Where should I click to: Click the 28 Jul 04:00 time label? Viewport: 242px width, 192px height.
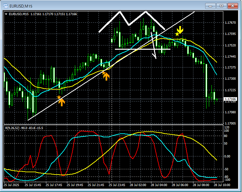click(x=159, y=185)
